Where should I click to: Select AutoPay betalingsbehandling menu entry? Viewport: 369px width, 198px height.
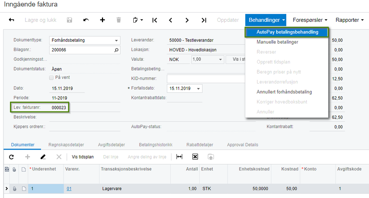click(287, 32)
